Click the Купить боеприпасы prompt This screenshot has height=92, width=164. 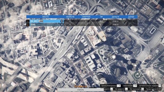pyautogui.click(x=109, y=86)
